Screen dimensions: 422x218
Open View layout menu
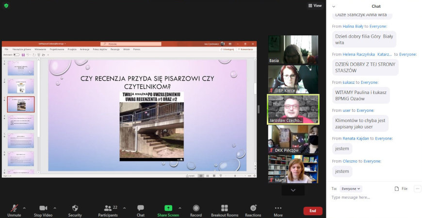315,5
